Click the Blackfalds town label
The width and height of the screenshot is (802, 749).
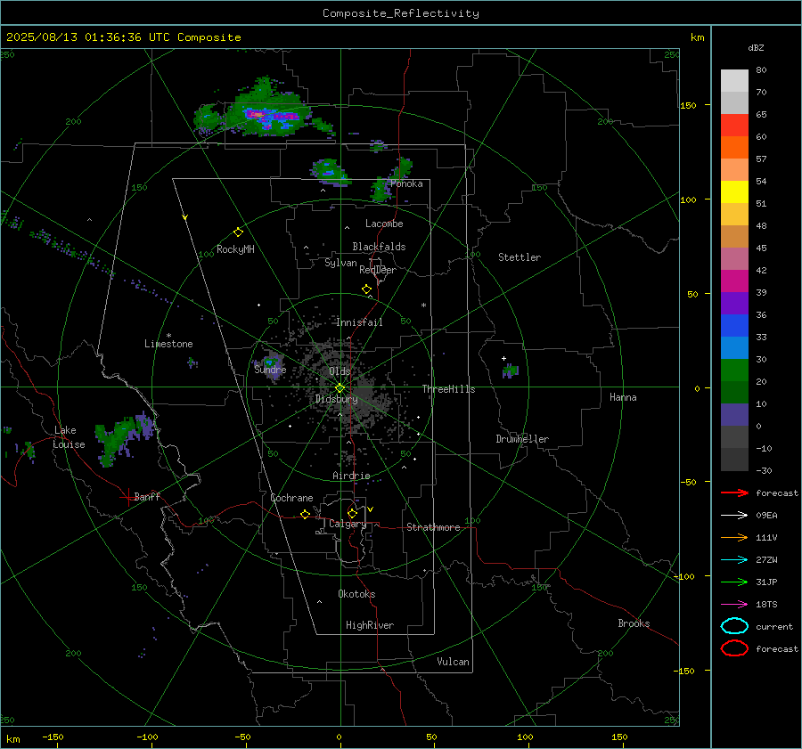coord(379,247)
